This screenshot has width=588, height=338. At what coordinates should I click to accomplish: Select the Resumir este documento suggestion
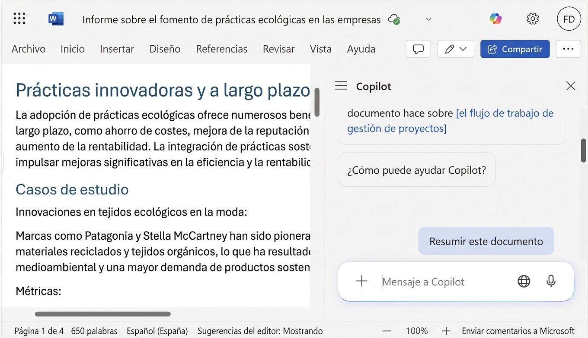coord(486,241)
